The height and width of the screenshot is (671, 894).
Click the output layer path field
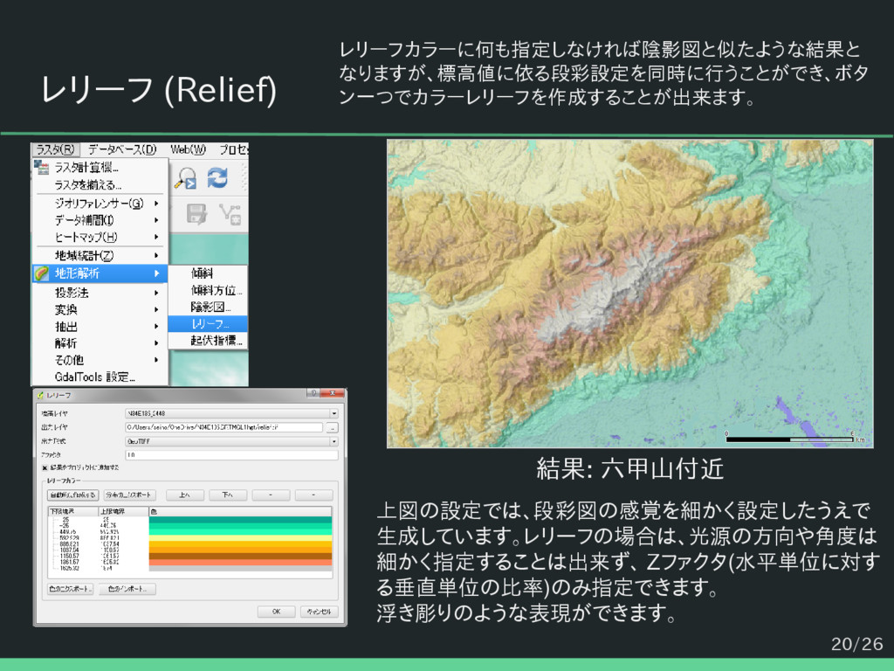click(224, 427)
